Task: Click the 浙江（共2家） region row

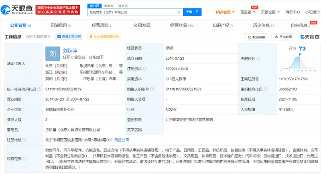Action: point(56,73)
